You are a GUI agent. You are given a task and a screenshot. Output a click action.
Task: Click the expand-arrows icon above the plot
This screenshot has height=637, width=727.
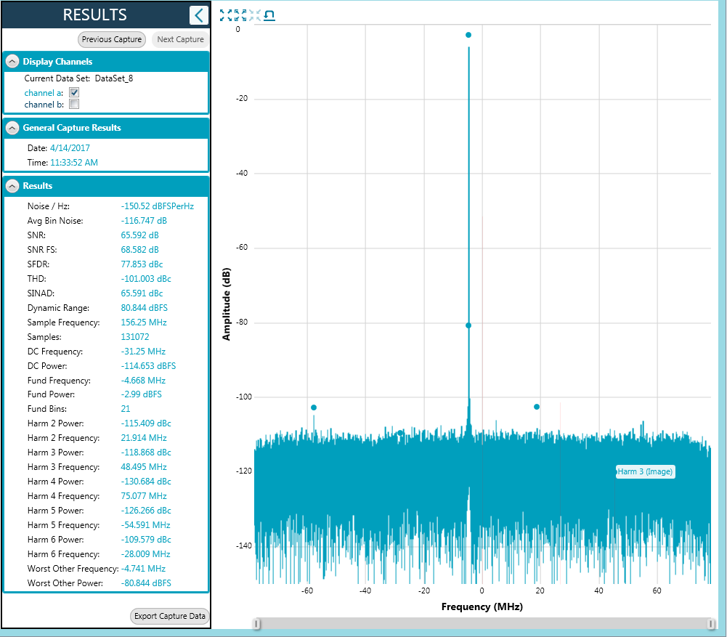click(225, 15)
